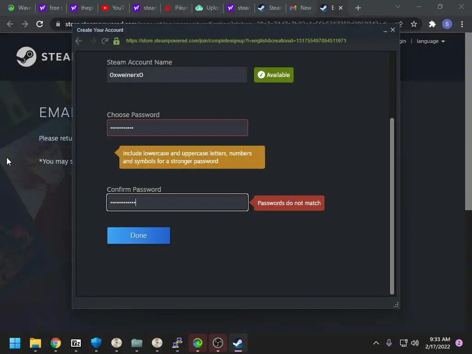Switch to the Pikum tab
Image resolution: width=472 pixels, height=354 pixels.
point(177,8)
